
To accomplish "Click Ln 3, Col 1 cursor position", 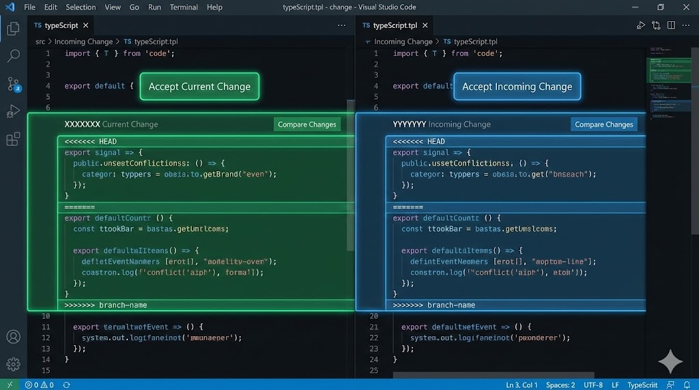I will [x=522, y=385].
